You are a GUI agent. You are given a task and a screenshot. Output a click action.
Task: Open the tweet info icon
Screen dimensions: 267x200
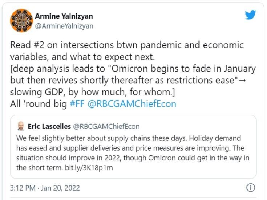pyautogui.click(x=250, y=188)
